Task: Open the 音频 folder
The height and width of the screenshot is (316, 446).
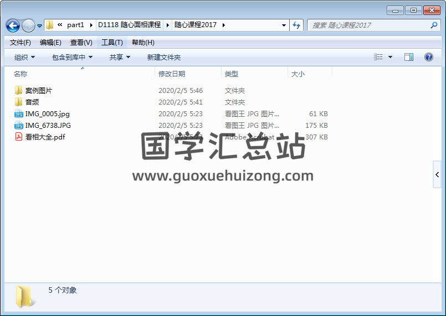Action: pos(32,102)
